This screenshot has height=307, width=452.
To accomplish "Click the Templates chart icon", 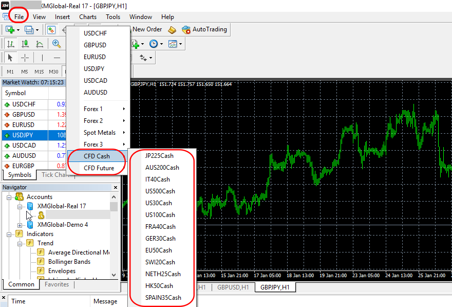I will pos(173,44).
